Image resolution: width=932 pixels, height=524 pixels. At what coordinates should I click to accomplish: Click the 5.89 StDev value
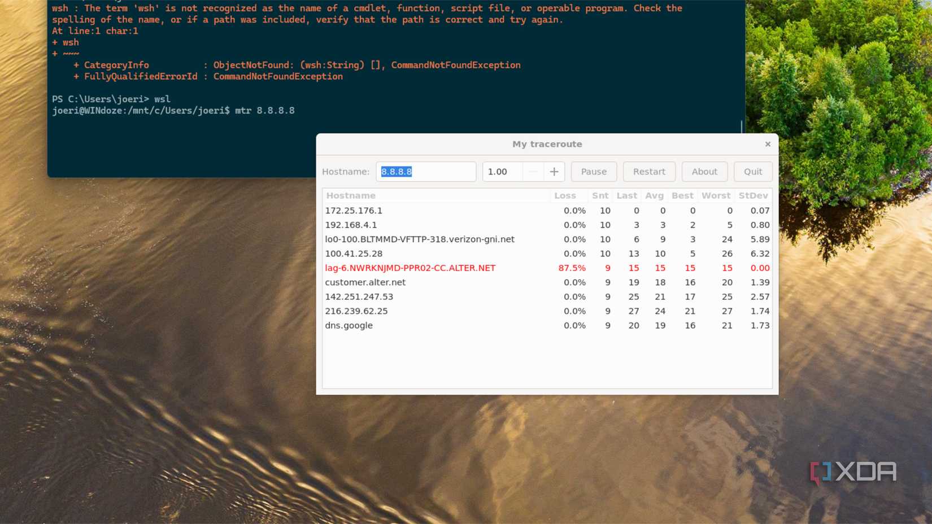(760, 239)
